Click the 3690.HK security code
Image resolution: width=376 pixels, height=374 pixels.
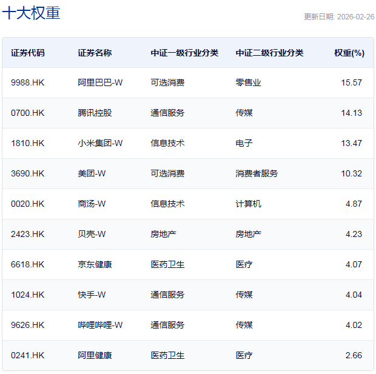pos(28,173)
